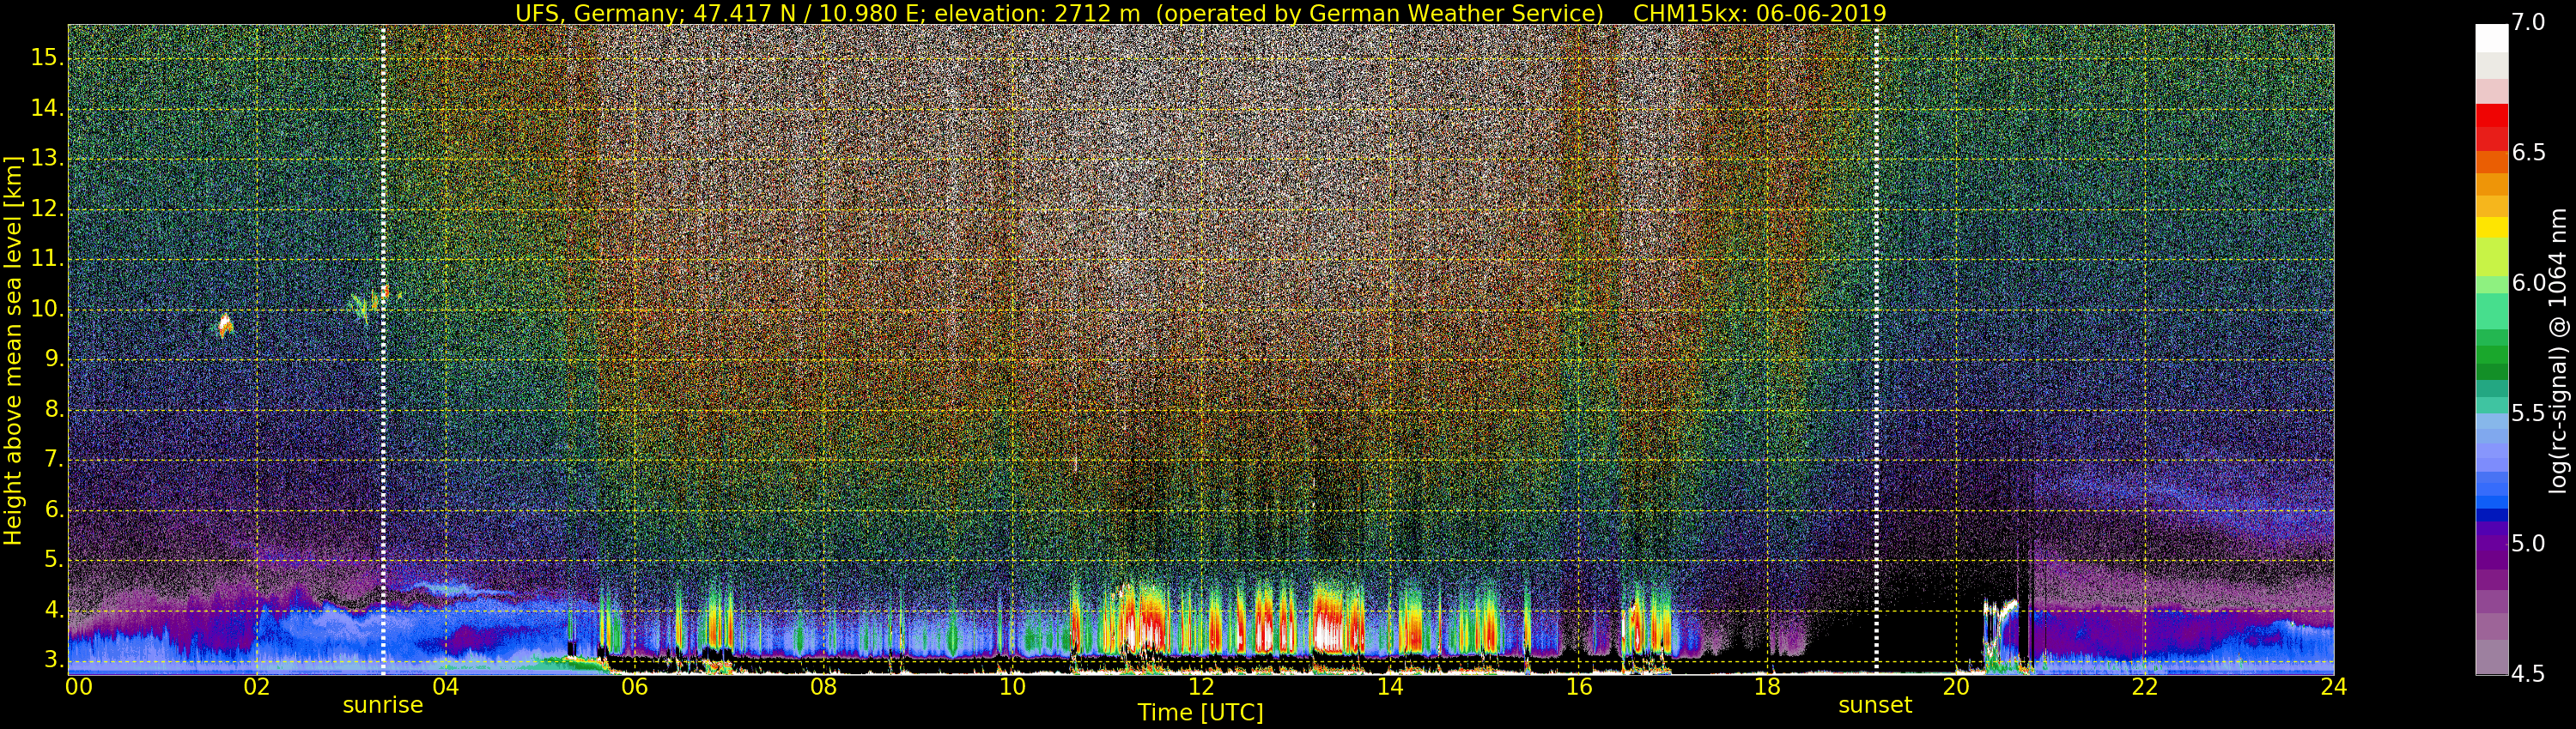
Task: Click the sunset dotted vertical line
Action: tap(1876, 350)
